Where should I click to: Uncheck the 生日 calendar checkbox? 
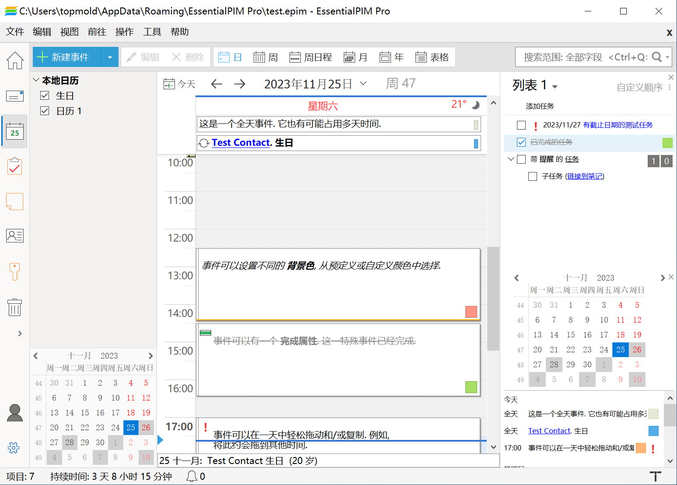pyautogui.click(x=45, y=95)
